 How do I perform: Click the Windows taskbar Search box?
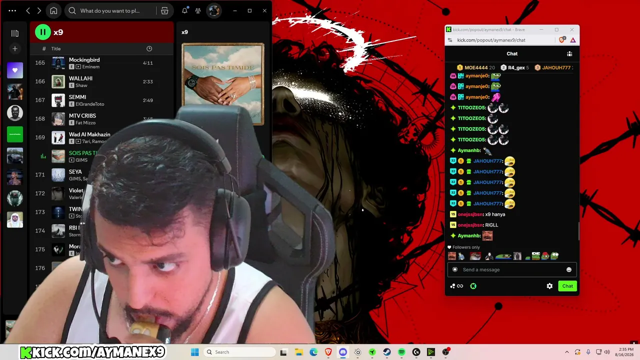pyautogui.click(x=239, y=352)
